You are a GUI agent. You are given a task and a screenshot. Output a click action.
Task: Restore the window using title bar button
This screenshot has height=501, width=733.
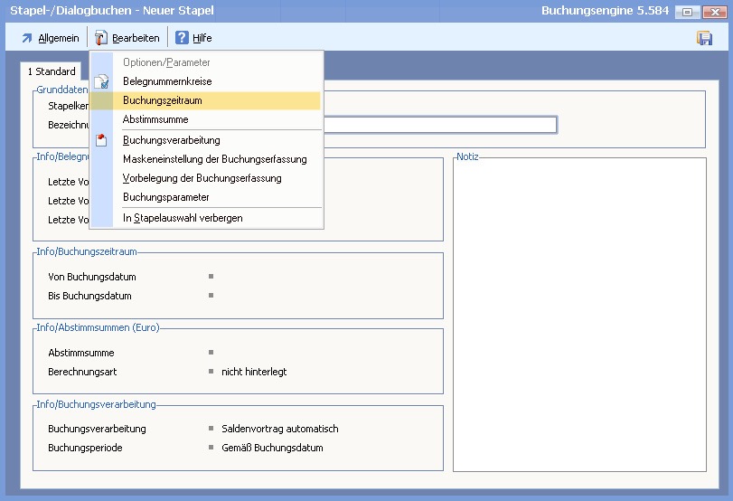coord(688,12)
